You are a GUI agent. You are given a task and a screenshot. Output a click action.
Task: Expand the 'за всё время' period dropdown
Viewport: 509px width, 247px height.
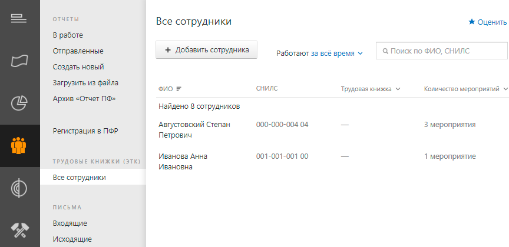coord(336,53)
